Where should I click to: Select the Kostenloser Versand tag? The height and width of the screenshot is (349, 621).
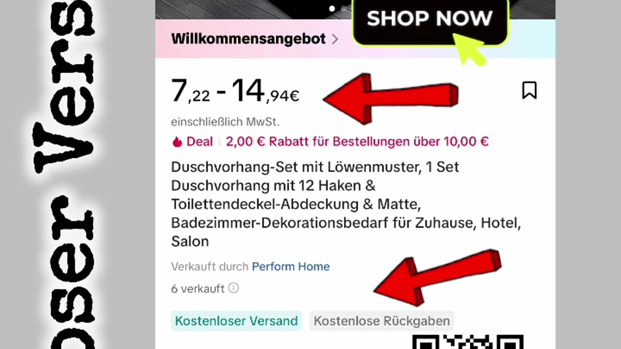(236, 321)
